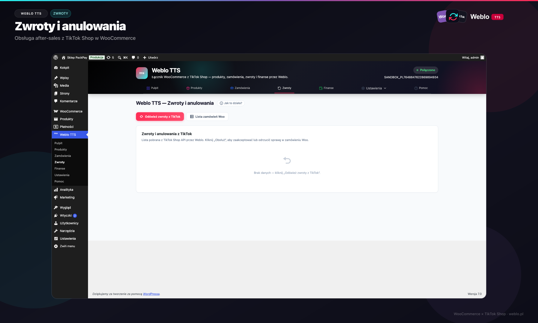The image size is (538, 323).
Task: Click the updates refresh icon showing 5
Action: click(108, 57)
